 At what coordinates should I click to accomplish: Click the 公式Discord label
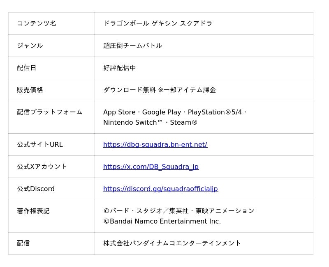pyautogui.click(x=36, y=189)
